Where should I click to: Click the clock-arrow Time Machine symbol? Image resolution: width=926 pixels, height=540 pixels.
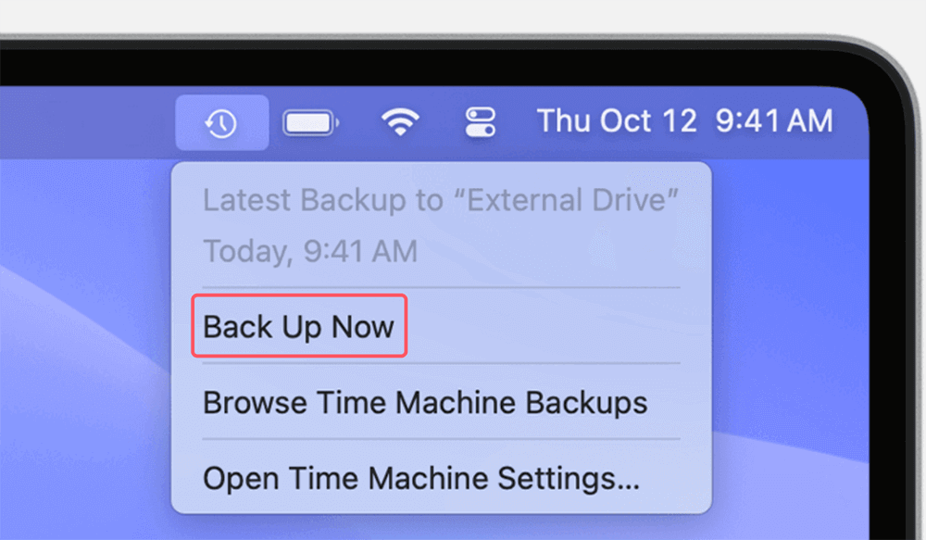[219, 121]
